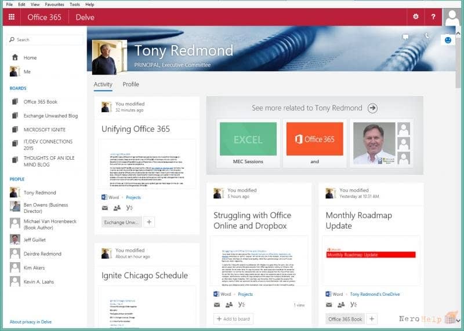Open the Office 365 app launcher grid
Screen dimensions: 464x331
[x=12, y=17]
